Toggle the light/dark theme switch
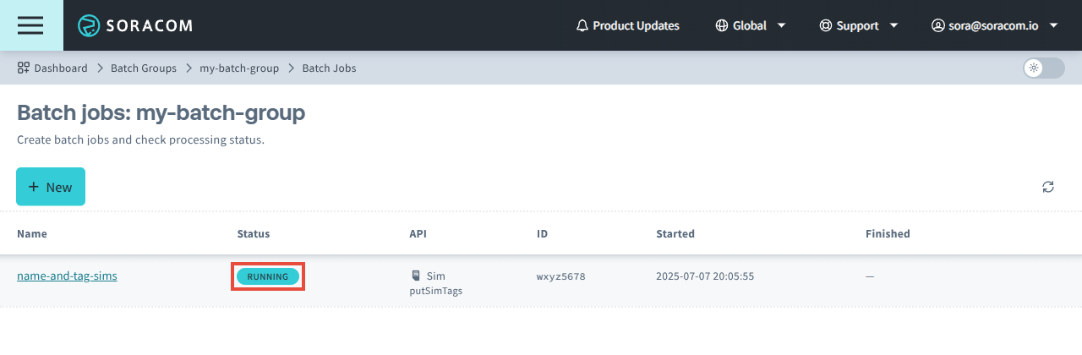The width and height of the screenshot is (1082, 355). 1043,68
